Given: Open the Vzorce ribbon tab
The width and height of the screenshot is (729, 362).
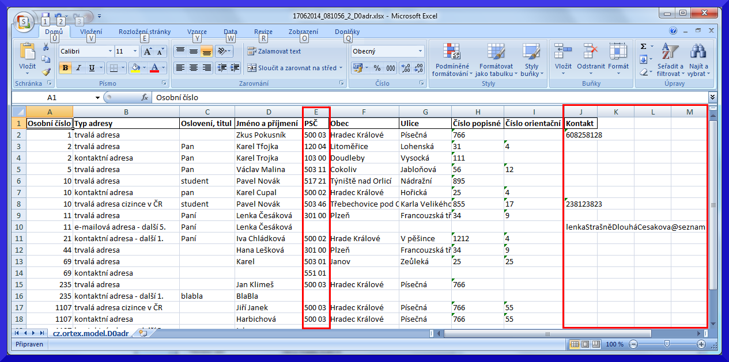Looking at the screenshot, I should coord(197,32).
